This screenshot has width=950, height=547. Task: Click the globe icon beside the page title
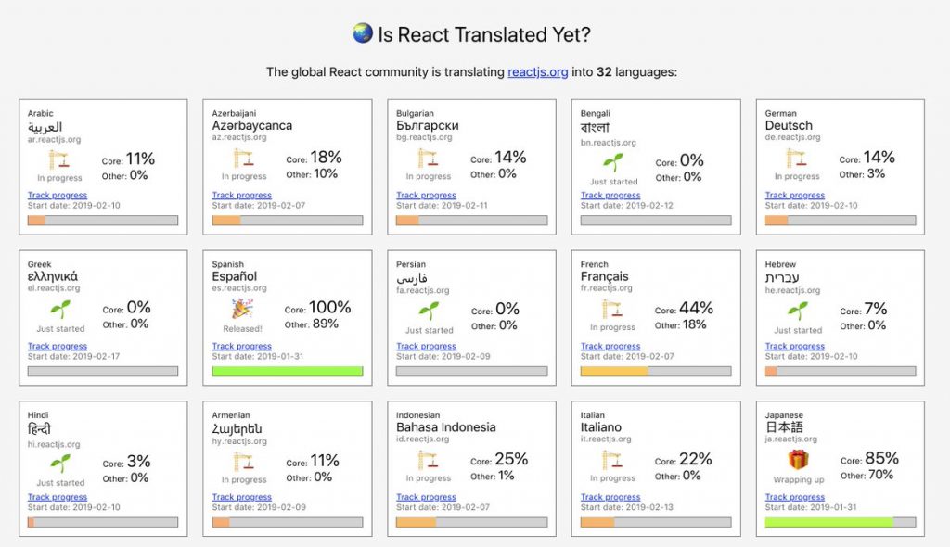click(x=362, y=33)
